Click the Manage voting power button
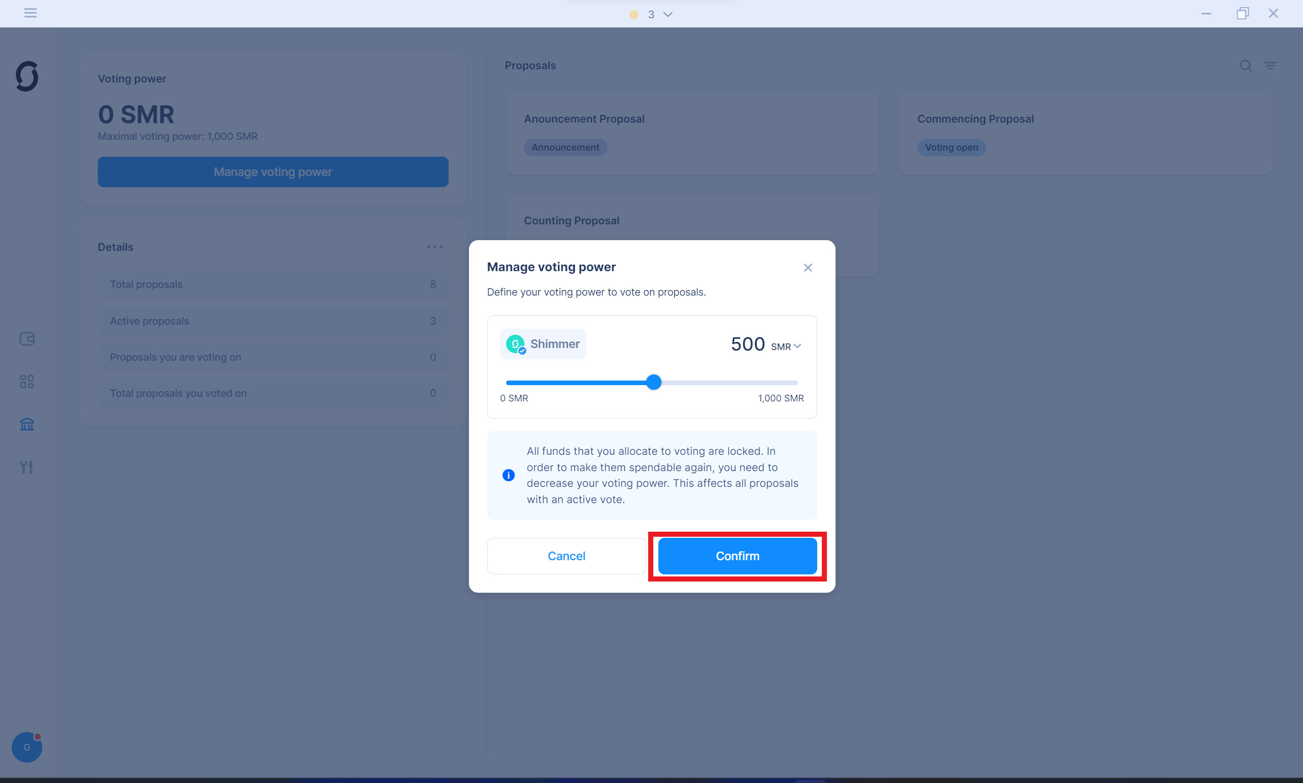Screen dimensions: 1303x783 tap(273, 171)
